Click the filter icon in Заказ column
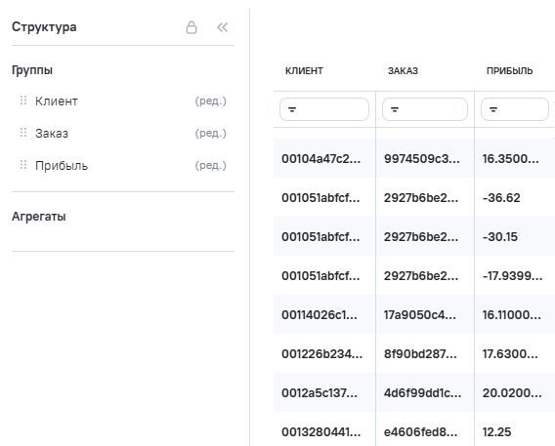The image size is (555, 446). coord(395,109)
